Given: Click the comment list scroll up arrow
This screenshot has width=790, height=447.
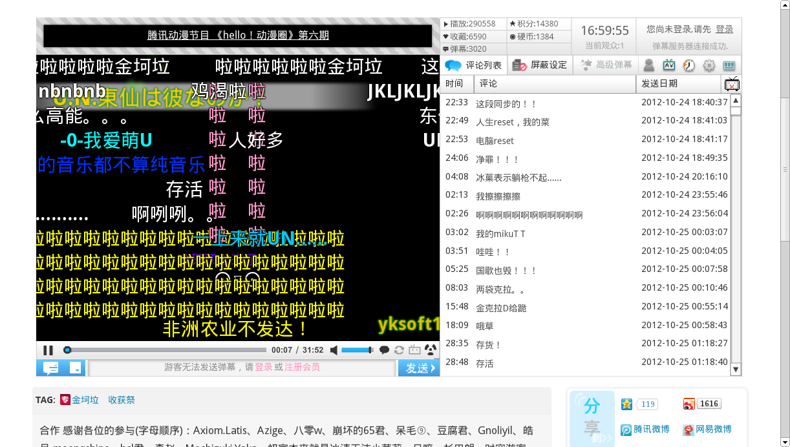Looking at the screenshot, I should click(x=736, y=100).
